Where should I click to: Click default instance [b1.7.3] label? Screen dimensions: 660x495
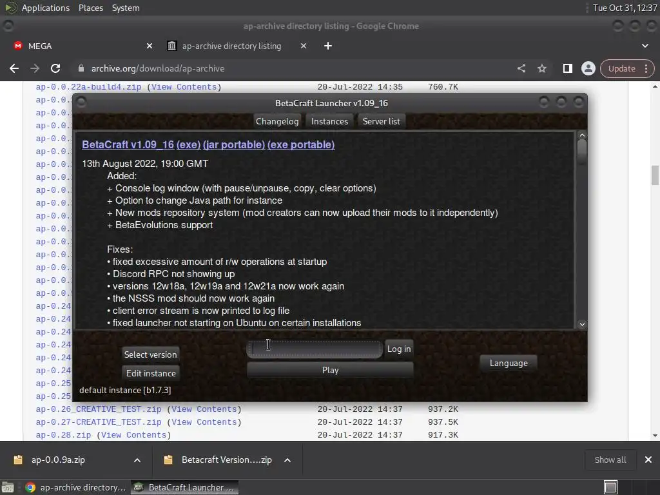[x=125, y=390]
